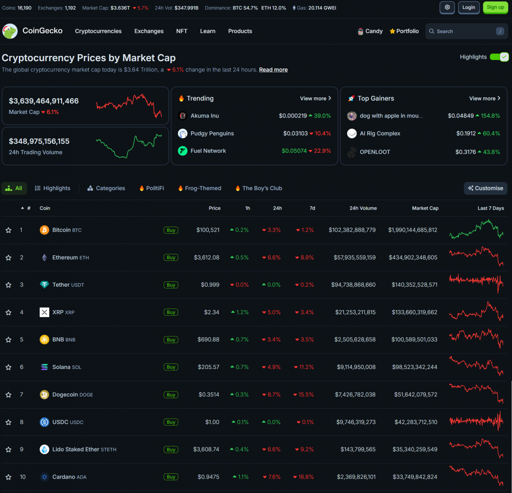Screen dimensions: 512x493
Task: Expand Top Gainers with View more
Action: (484, 99)
